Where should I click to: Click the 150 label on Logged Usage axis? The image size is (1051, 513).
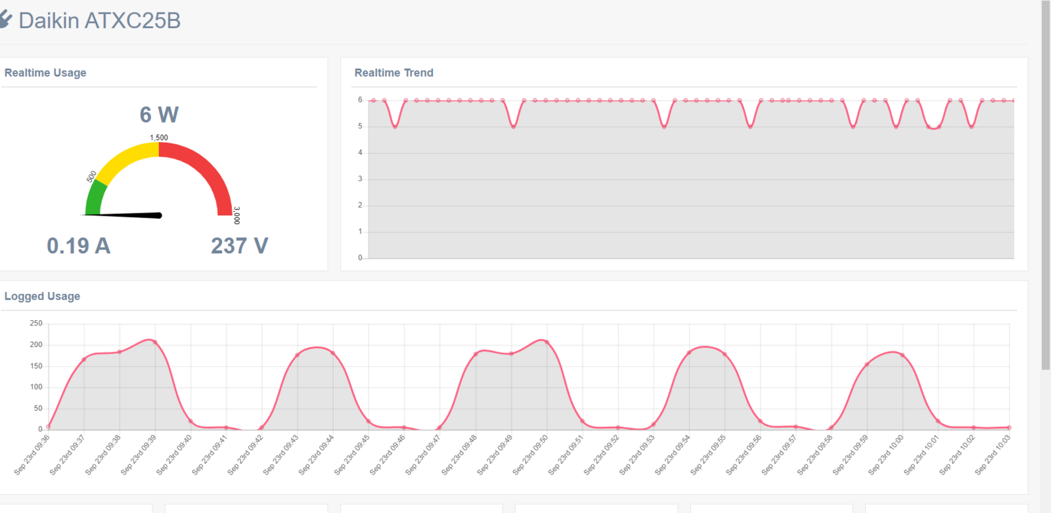[x=36, y=366]
